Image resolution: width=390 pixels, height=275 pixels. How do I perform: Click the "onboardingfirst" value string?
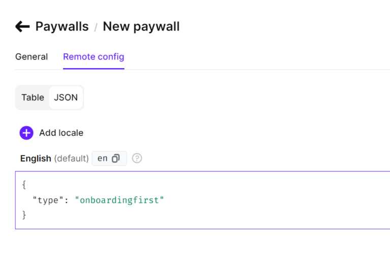(x=119, y=200)
